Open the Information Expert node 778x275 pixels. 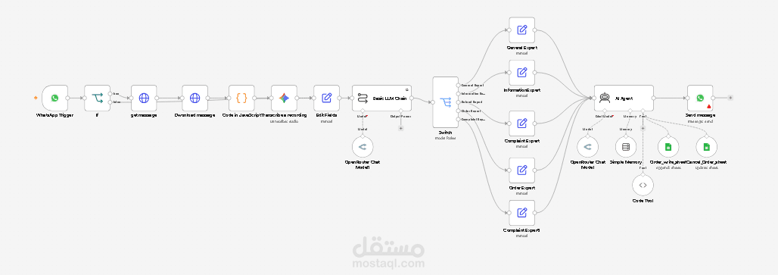522,73
